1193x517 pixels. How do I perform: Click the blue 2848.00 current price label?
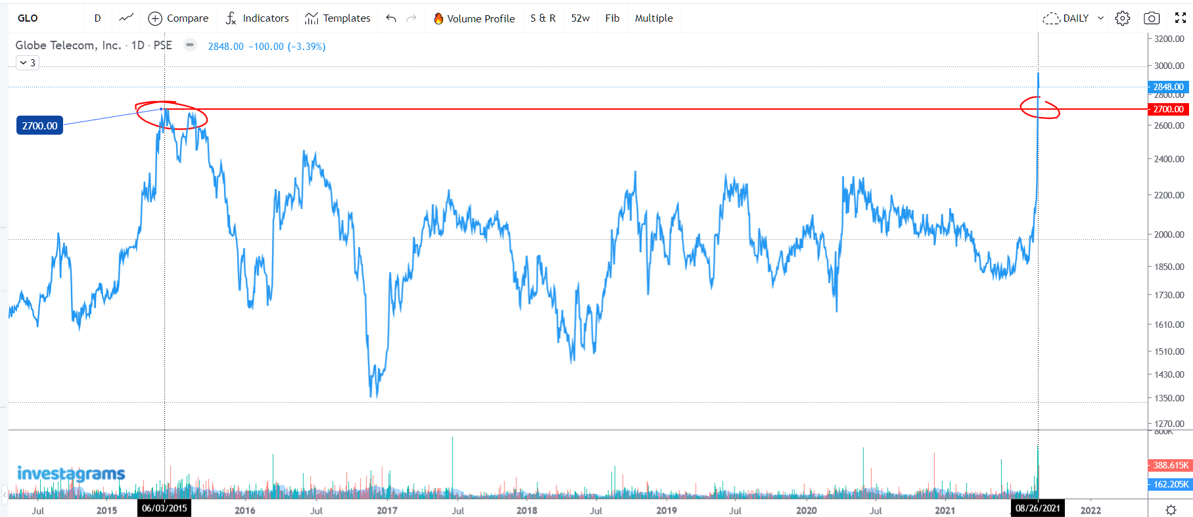pos(1169,87)
